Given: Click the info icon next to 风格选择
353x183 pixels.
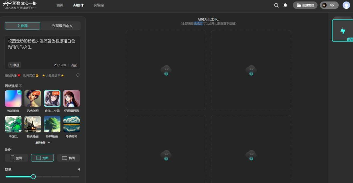Looking at the screenshot, I should click(x=21, y=86).
